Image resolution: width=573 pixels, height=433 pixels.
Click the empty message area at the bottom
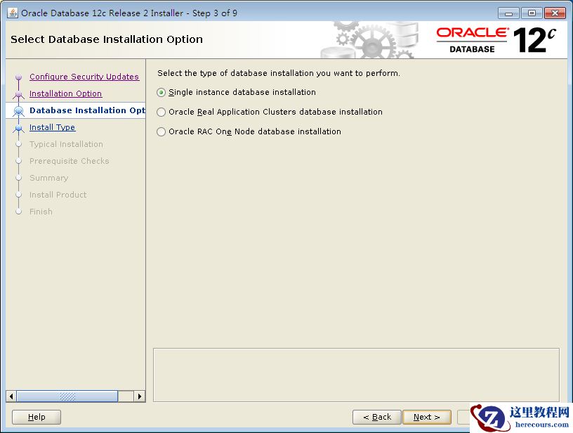click(356, 375)
